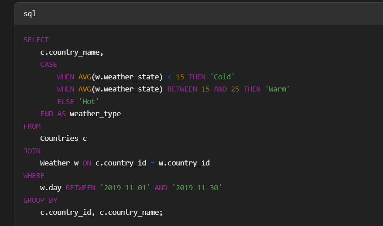383x226 pixels.
Task: Click the 'weather_type' alias
Action: (x=95, y=114)
